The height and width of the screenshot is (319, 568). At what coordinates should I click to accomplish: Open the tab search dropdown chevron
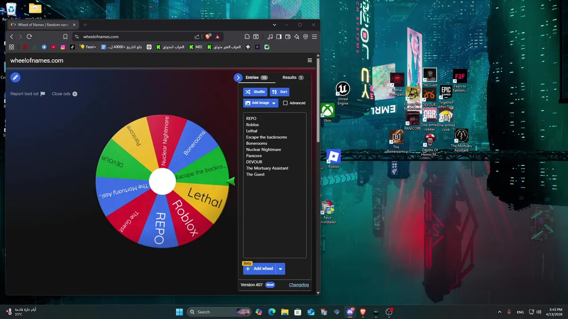point(274,25)
